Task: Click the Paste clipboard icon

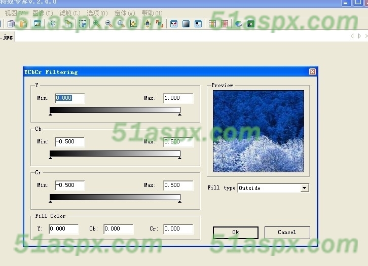Action: click(x=23, y=24)
